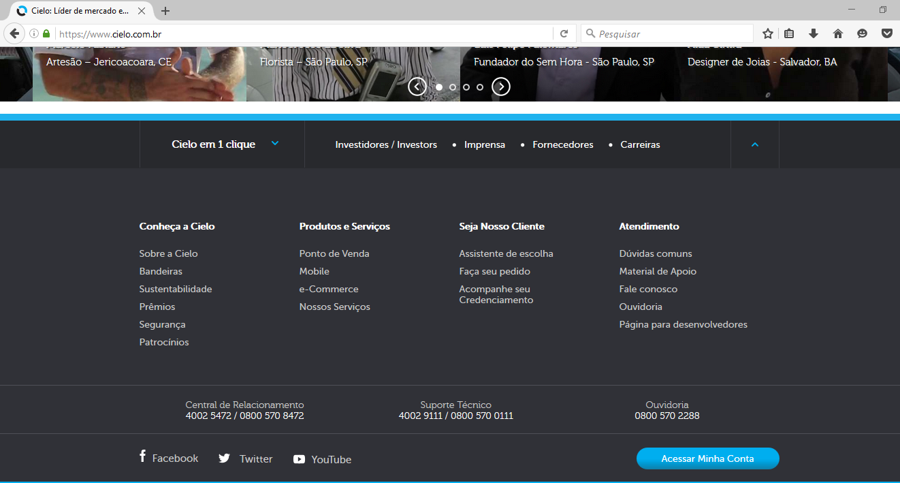Viewport: 900px width, 483px height.
Task: Click the Designer de Joias slide
Action: point(781,74)
